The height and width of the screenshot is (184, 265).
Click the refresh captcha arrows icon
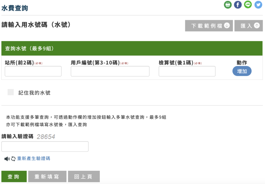[x=13, y=159]
